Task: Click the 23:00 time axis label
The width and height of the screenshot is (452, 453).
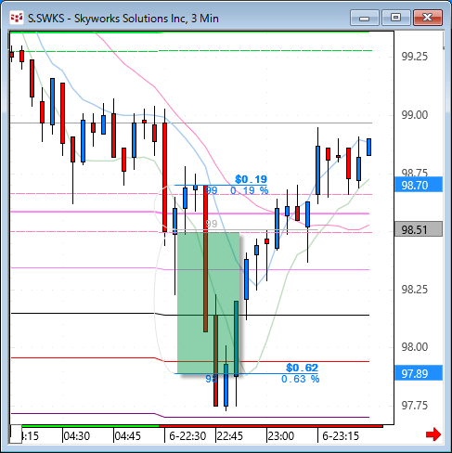Action: coord(281,436)
